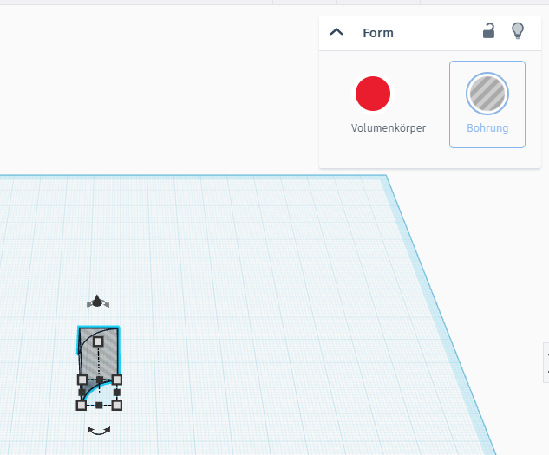Image resolution: width=549 pixels, height=455 pixels.
Task: Toggle the lock editing icon
Action: click(x=488, y=31)
